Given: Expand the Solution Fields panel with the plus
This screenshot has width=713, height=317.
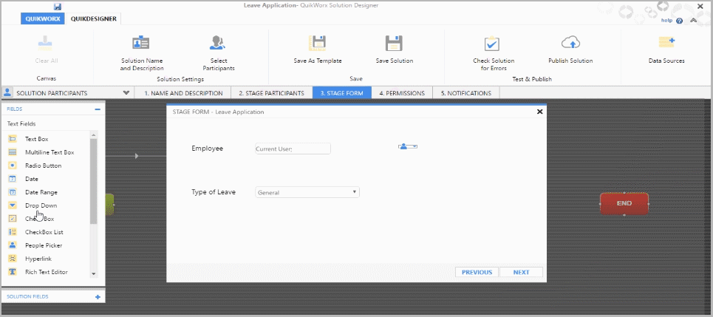Looking at the screenshot, I should (98, 297).
